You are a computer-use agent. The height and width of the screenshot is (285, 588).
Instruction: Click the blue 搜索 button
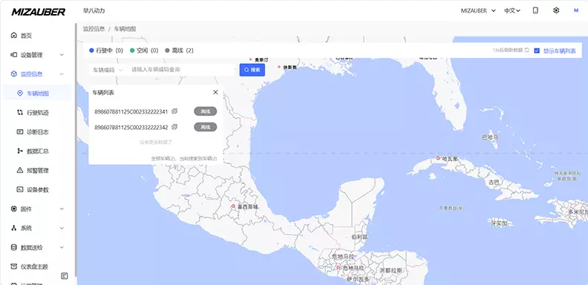[x=252, y=70]
